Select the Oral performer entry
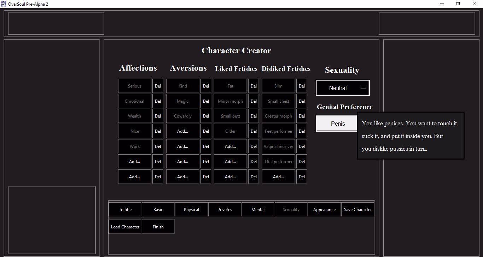Image resolution: width=483 pixels, height=257 pixels. click(x=279, y=161)
